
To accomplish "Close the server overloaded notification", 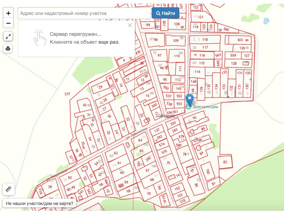I will 130,25.
